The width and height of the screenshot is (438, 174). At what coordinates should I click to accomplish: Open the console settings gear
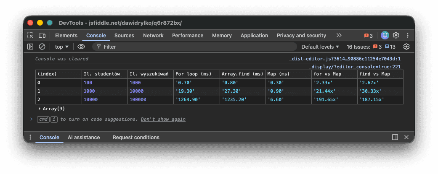click(406, 47)
